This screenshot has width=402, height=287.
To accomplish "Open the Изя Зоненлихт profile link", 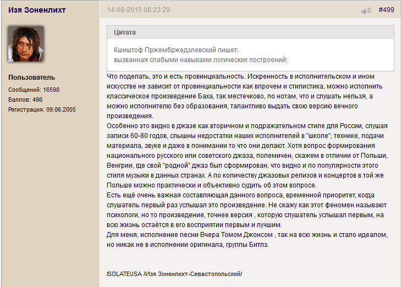I will pyautogui.click(x=37, y=10).
